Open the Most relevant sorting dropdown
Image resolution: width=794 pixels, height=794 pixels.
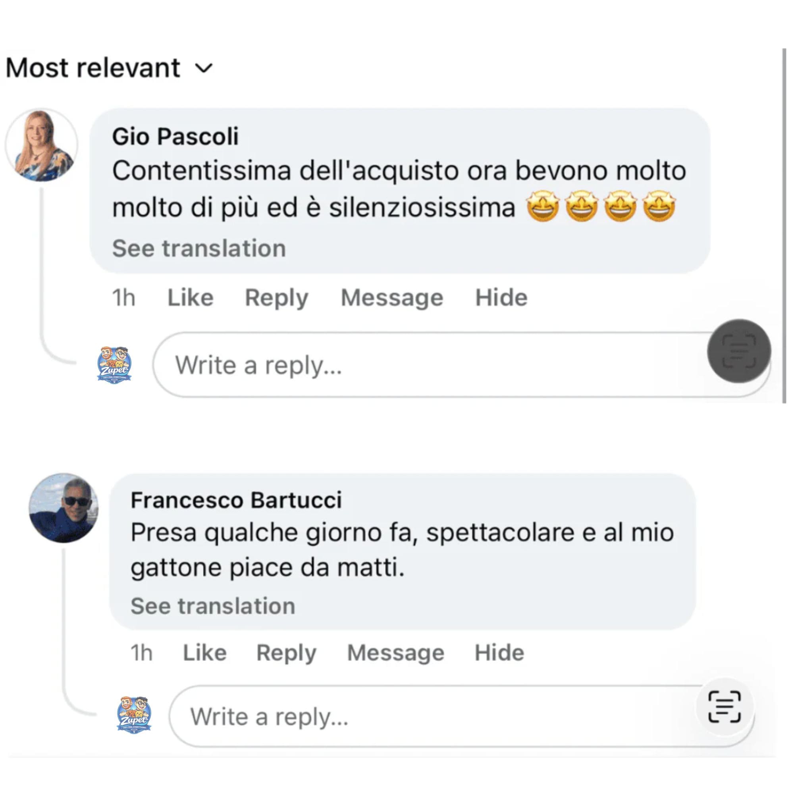(109, 68)
